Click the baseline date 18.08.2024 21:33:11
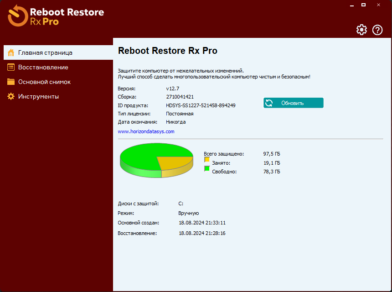The image size is (392, 292). [x=202, y=223]
